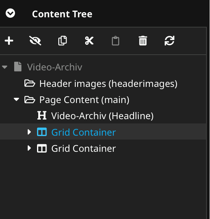Viewport: 210px width, 219px height.
Task: Toggle hide selected node with crossed-eye icon
Action: (x=35, y=40)
